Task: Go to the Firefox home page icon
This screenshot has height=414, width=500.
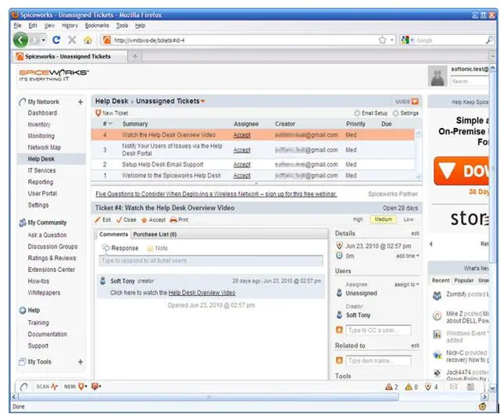Action: 87,40
